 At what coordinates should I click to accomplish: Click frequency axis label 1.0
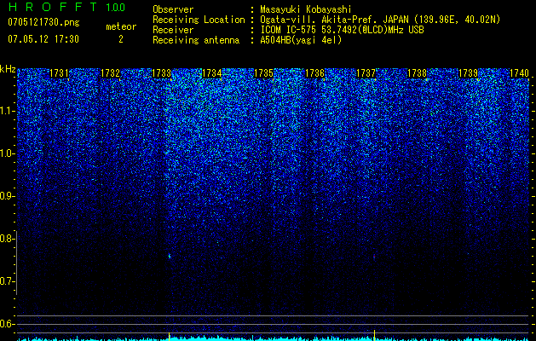point(6,153)
